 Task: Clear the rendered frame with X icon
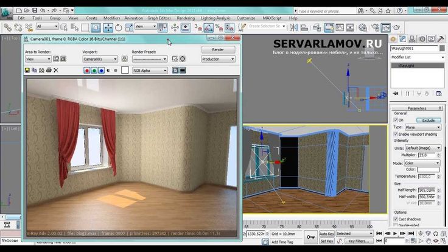pos(56,70)
